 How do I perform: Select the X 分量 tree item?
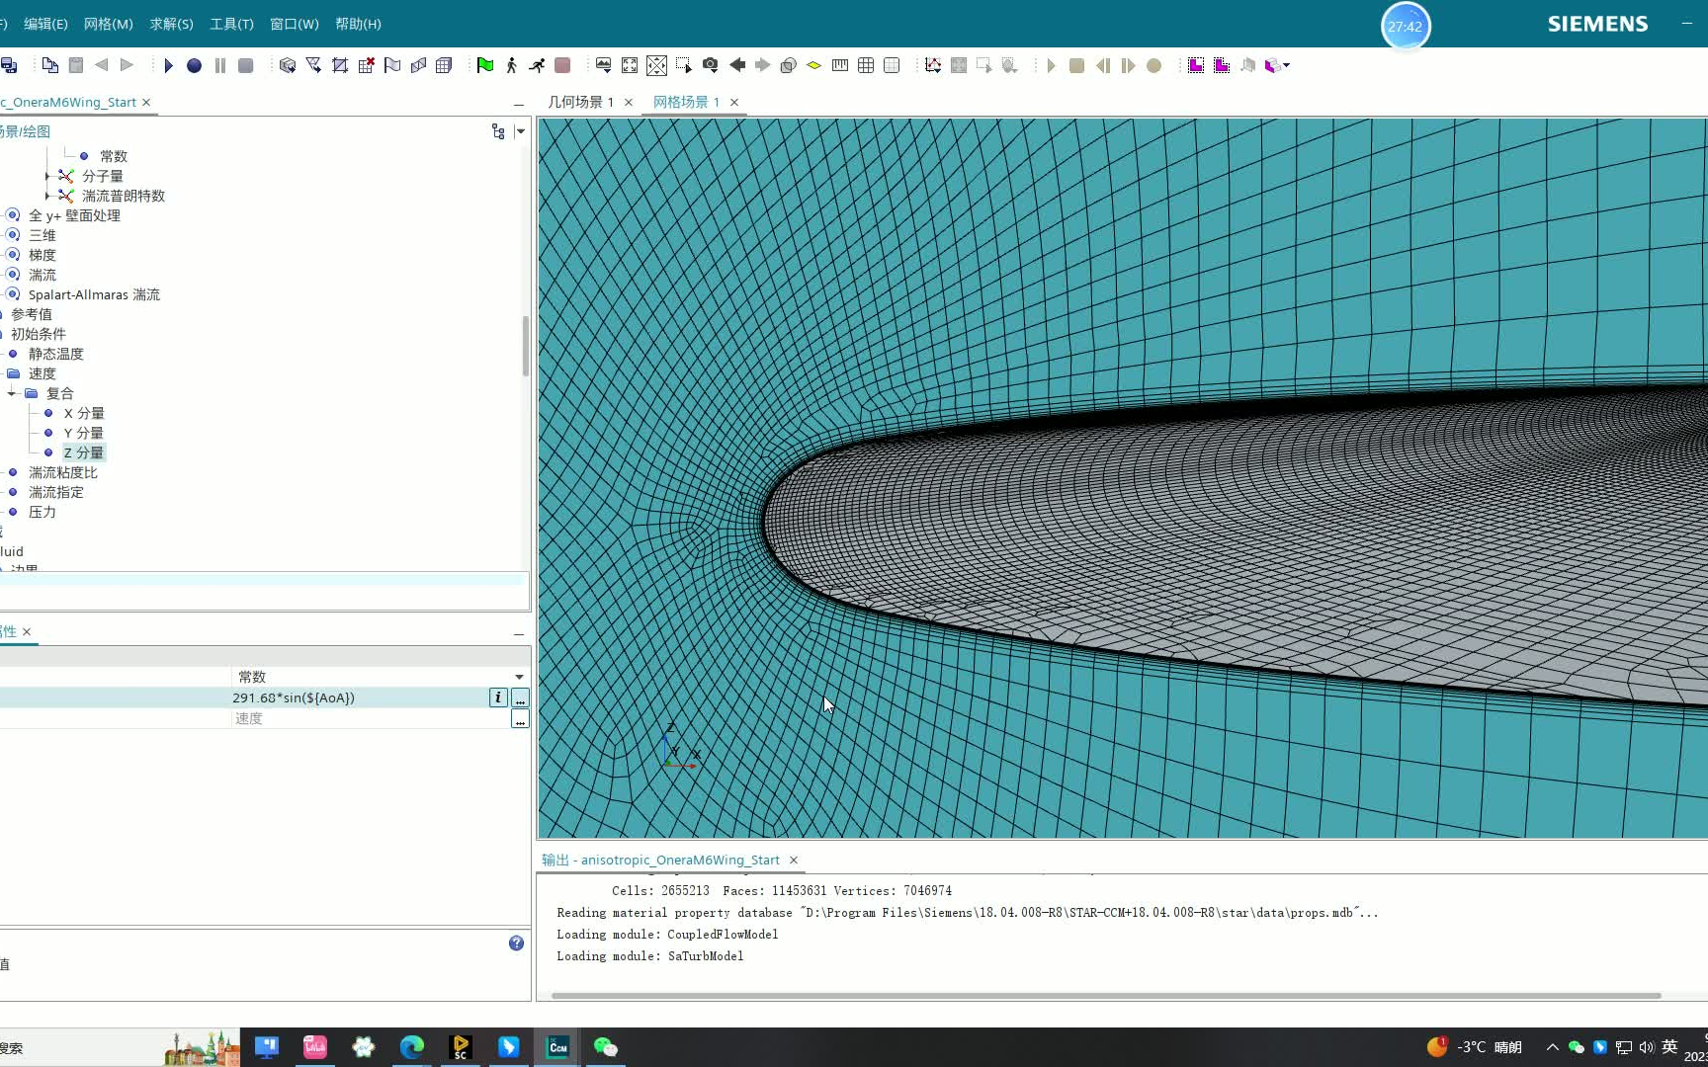pyautogui.click(x=84, y=413)
